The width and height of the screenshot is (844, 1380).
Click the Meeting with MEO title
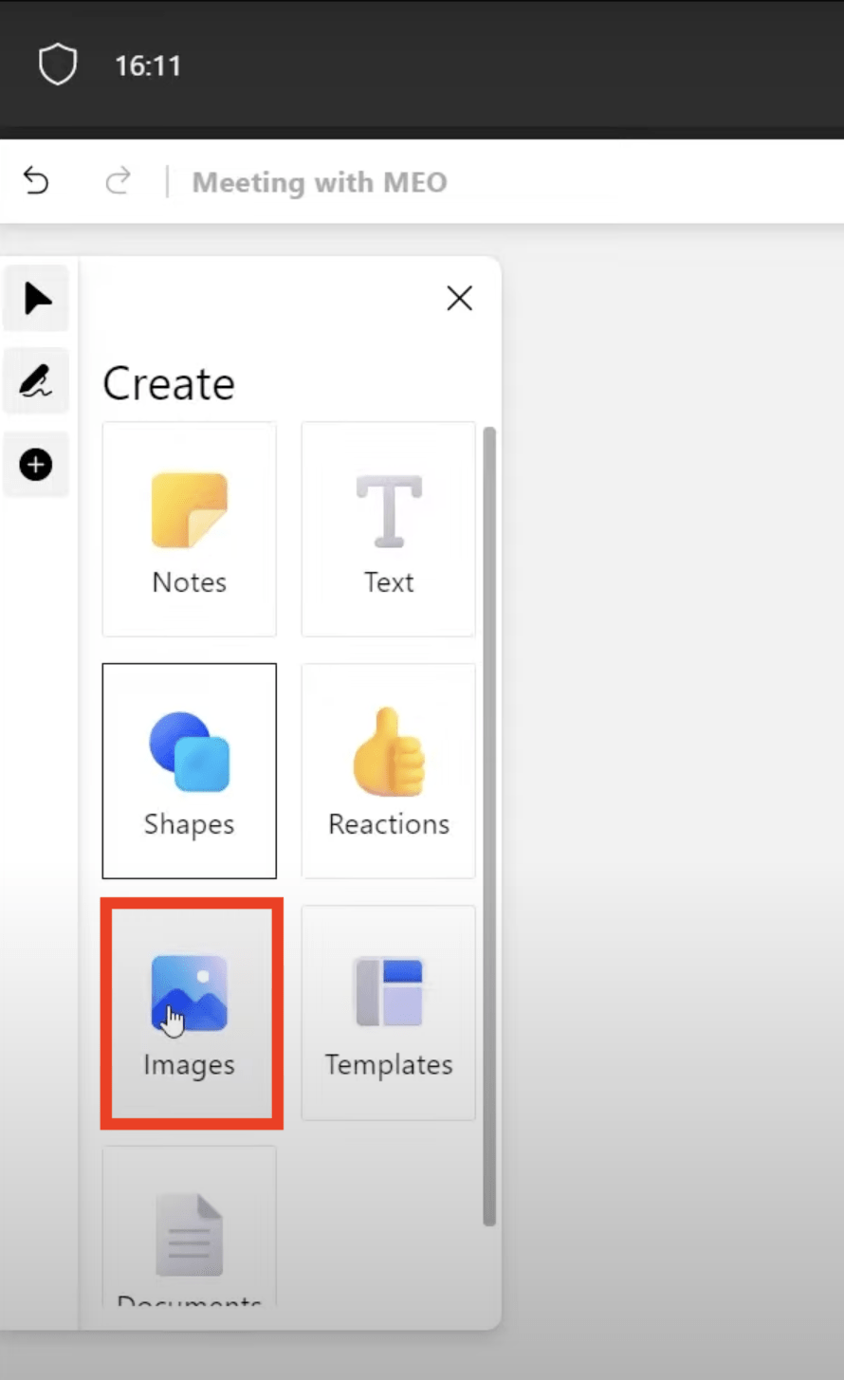320,182
